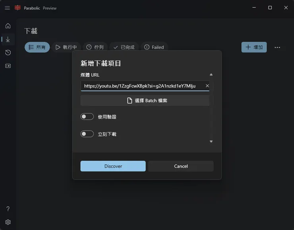The width and height of the screenshot is (294, 230).
Task: Open the Help question mark icon
Action: coord(8,209)
